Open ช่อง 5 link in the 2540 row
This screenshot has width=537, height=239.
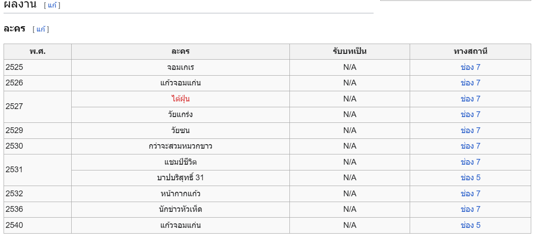[470, 225]
